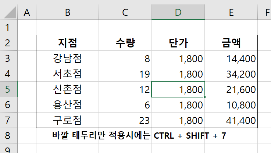Click fill handle of selected cell D5

pyautogui.click(x=205, y=97)
